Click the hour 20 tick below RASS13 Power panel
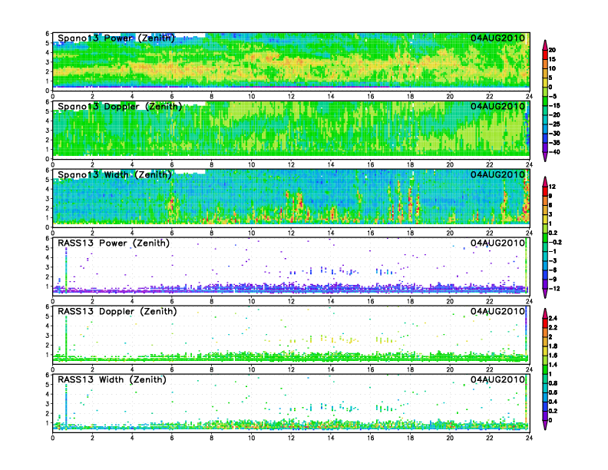Viewport: 608px width, 470px height. tap(450, 301)
